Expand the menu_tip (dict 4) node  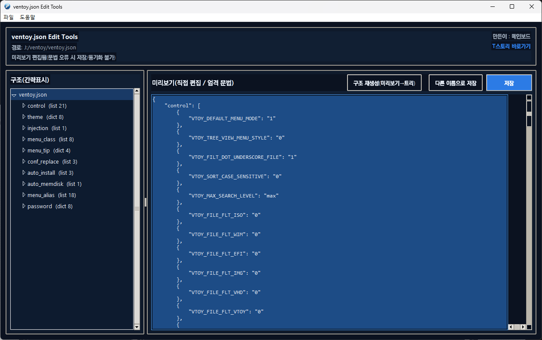coord(24,150)
